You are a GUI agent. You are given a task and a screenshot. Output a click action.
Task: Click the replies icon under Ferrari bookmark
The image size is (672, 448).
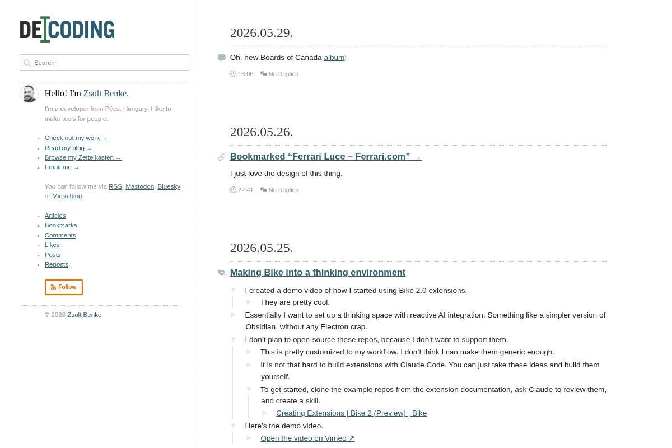coord(264,190)
